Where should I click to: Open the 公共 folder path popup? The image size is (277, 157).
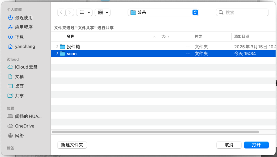[x=163, y=12]
